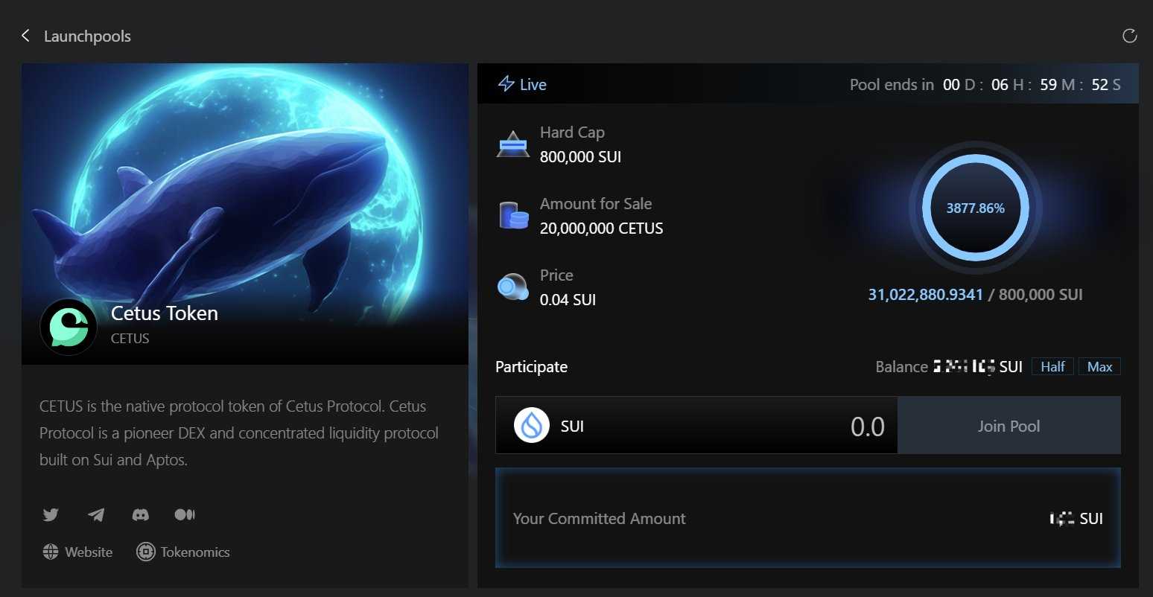Image resolution: width=1153 pixels, height=597 pixels.
Task: Click the refresh icon at top right
Action: pyautogui.click(x=1129, y=36)
